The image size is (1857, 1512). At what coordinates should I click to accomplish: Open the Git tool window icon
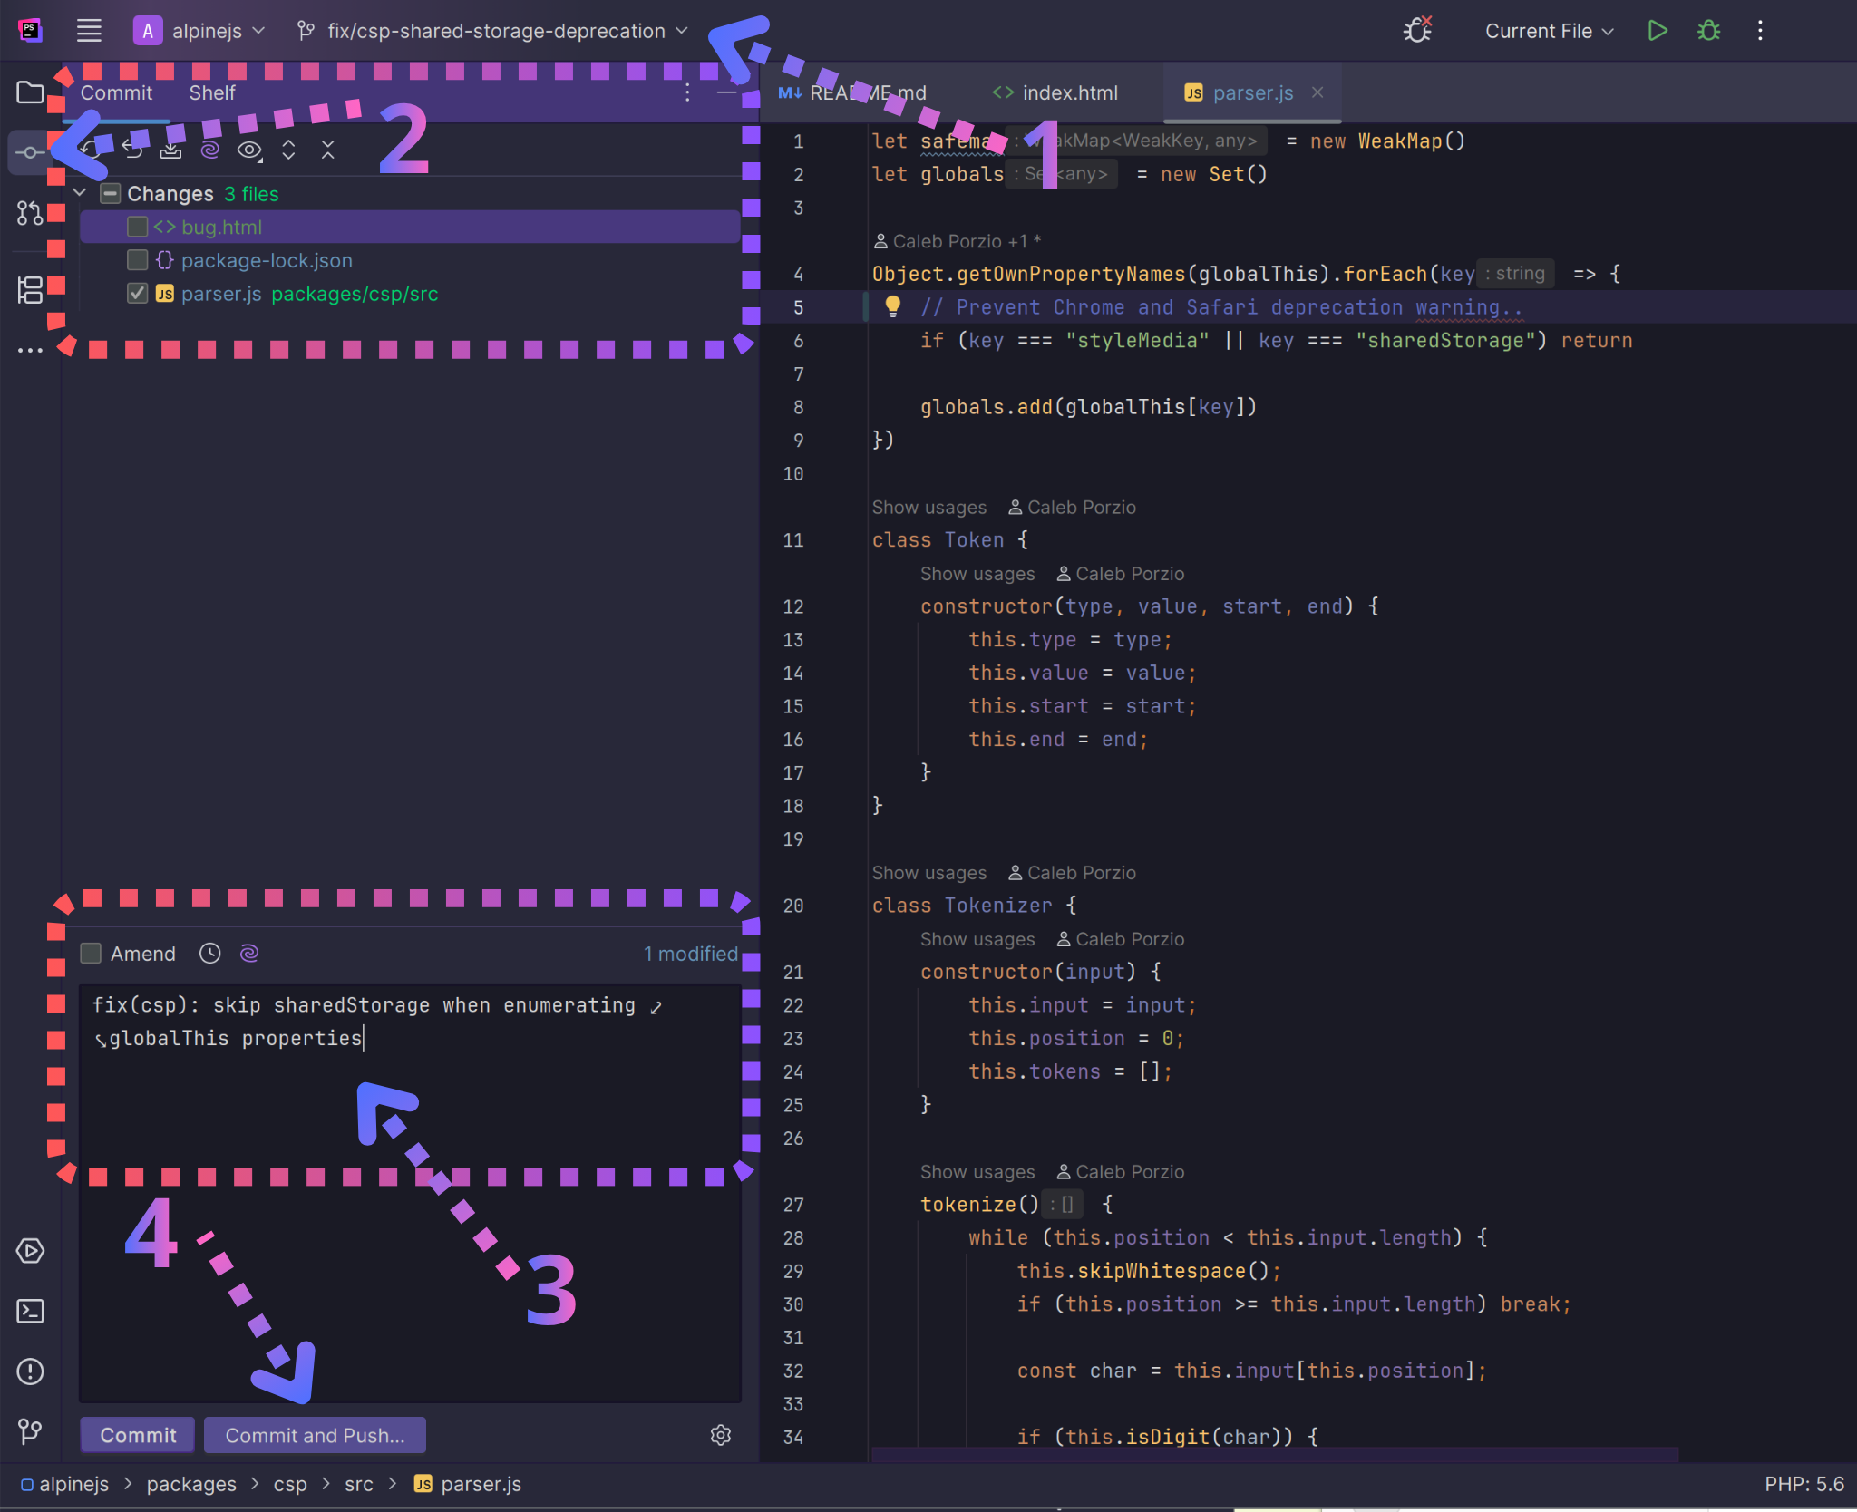[x=30, y=1431]
